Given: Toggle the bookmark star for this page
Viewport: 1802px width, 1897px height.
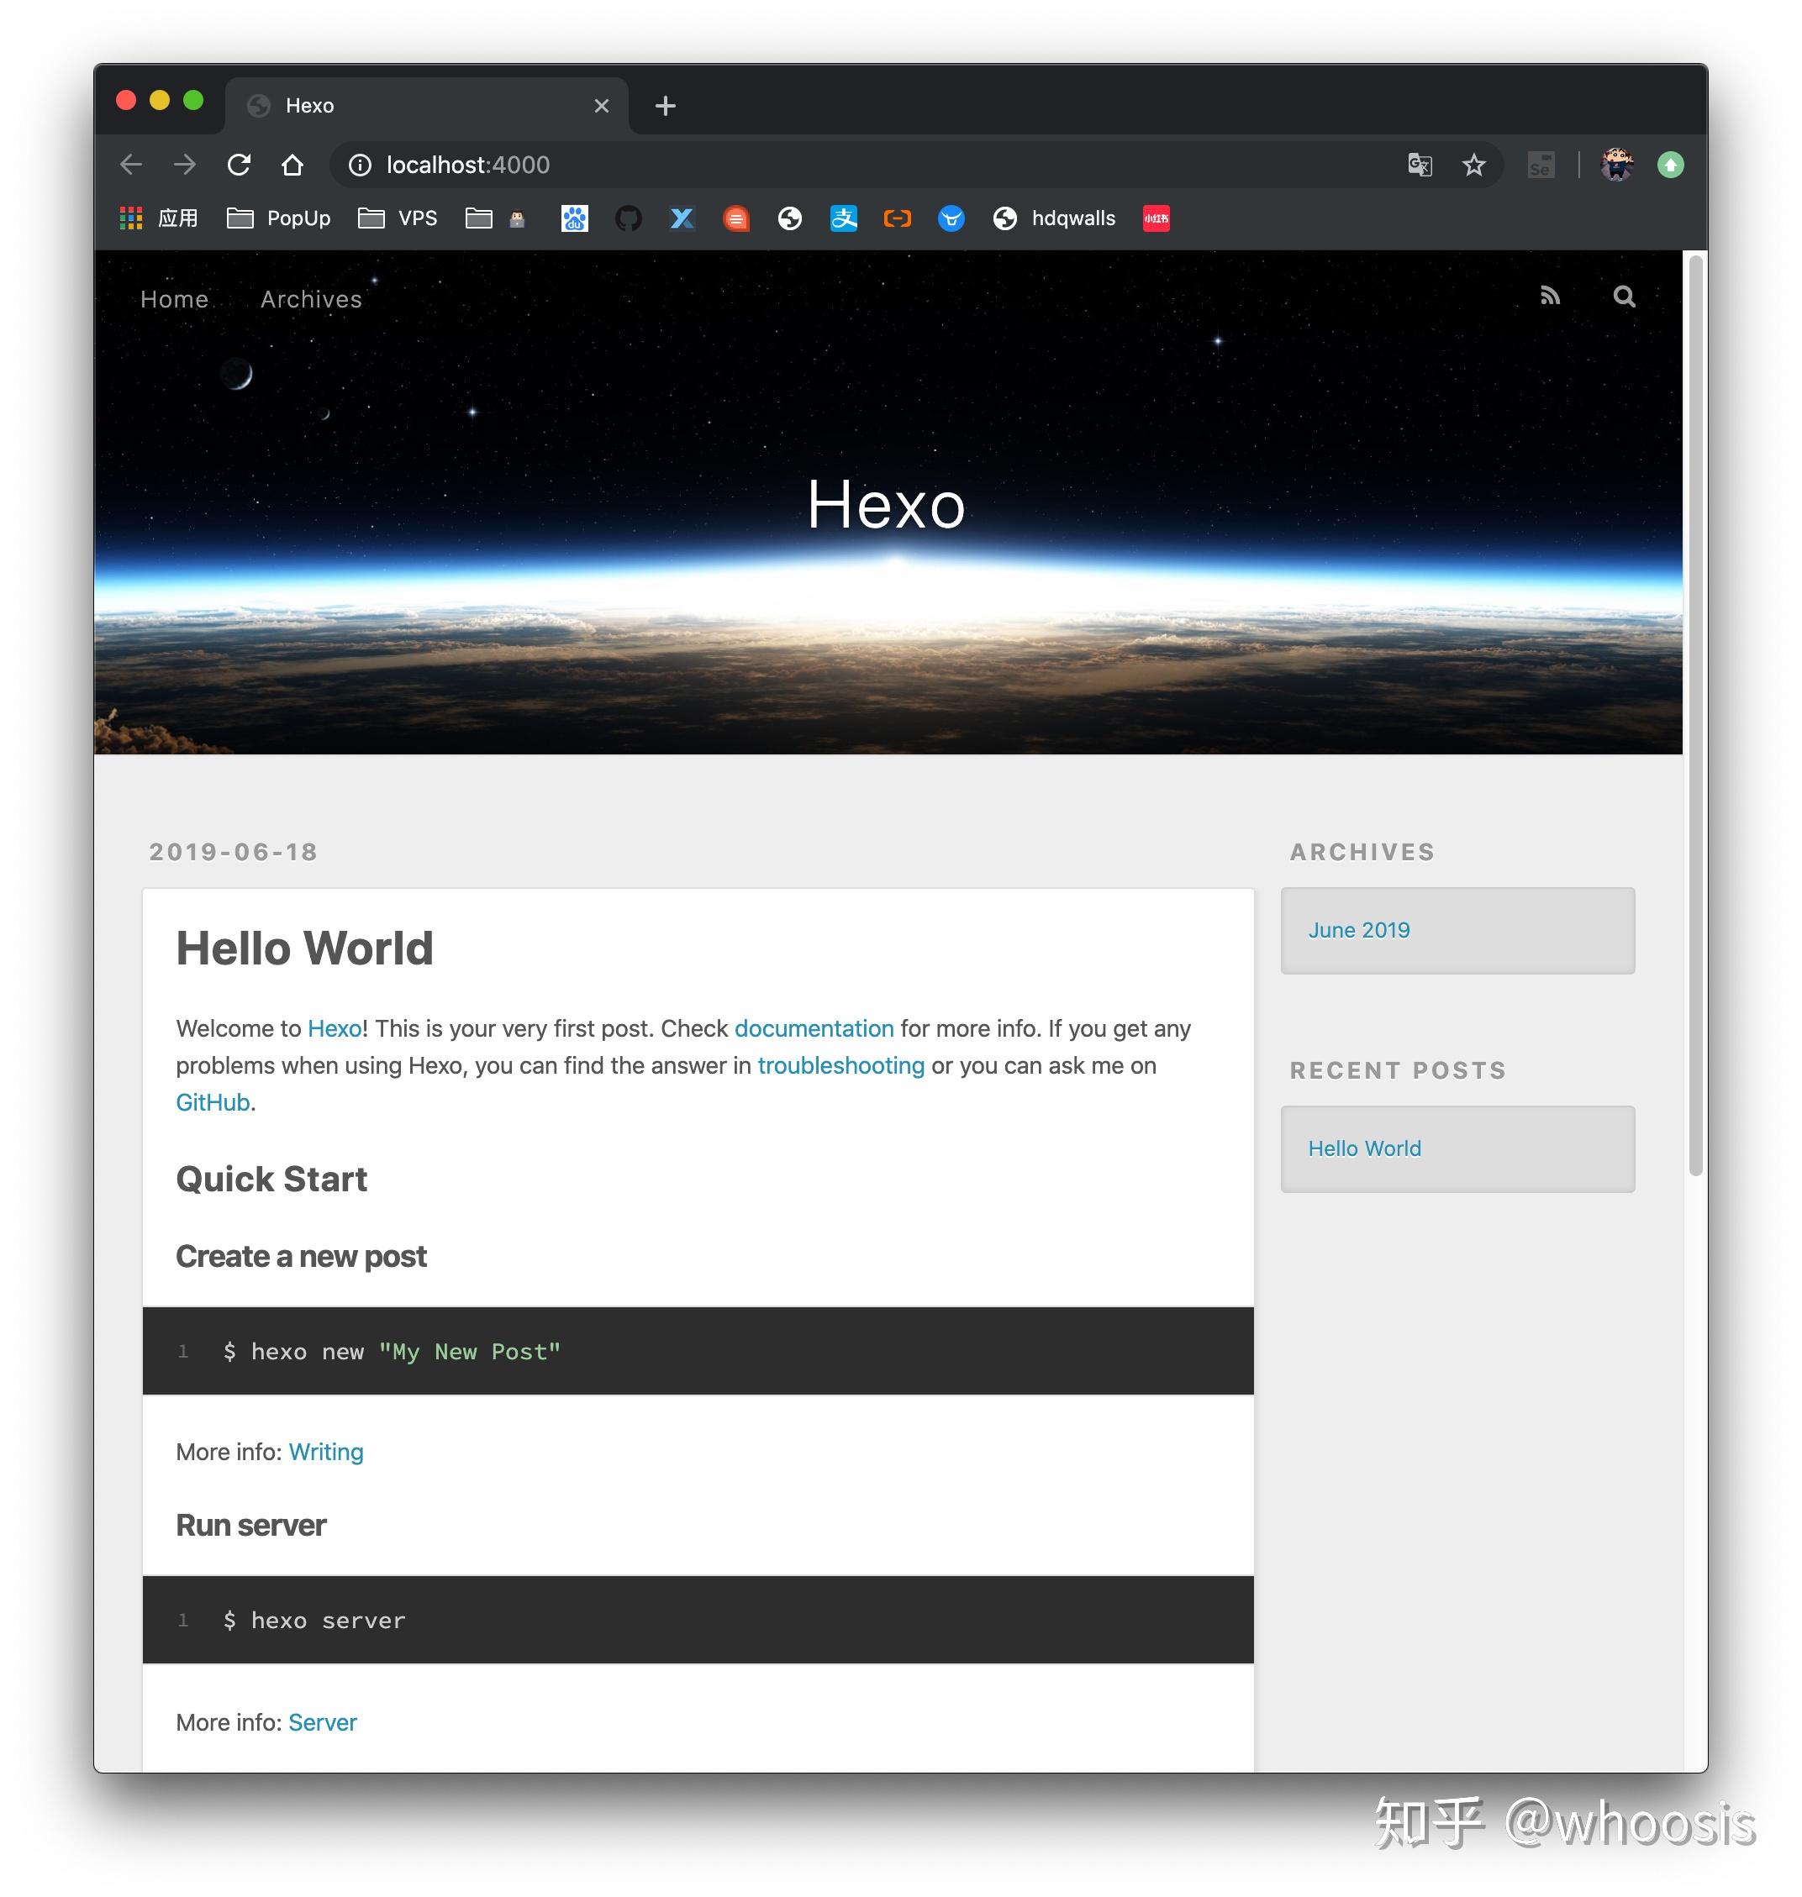Looking at the screenshot, I should tap(1474, 164).
